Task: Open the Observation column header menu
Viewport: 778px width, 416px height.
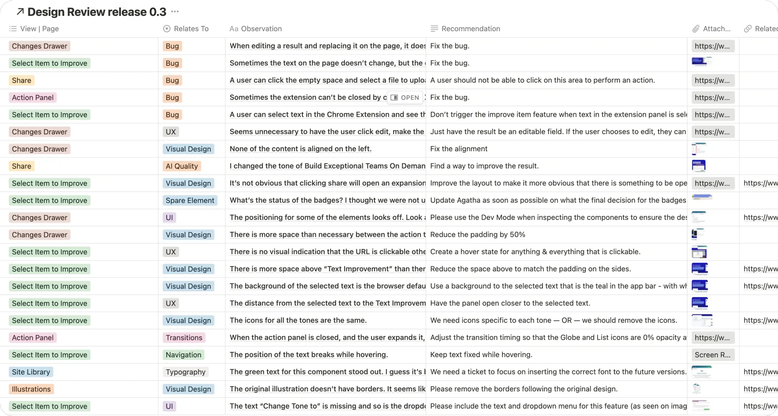Action: (261, 29)
